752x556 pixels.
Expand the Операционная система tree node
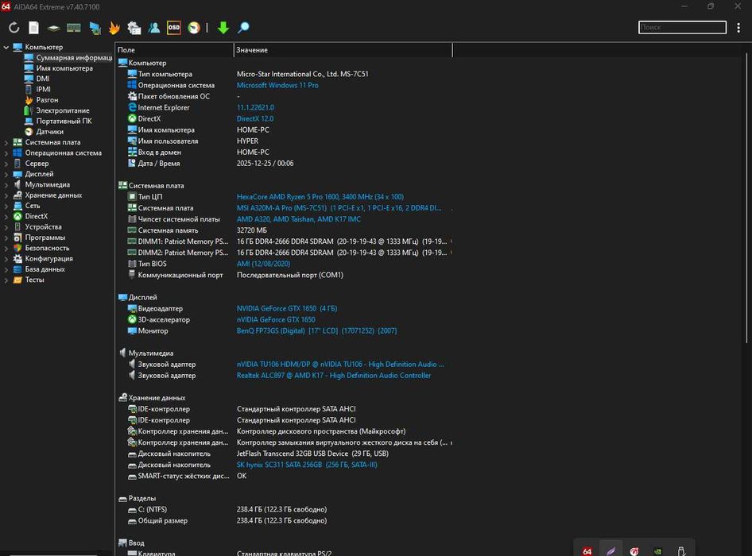(x=6, y=153)
